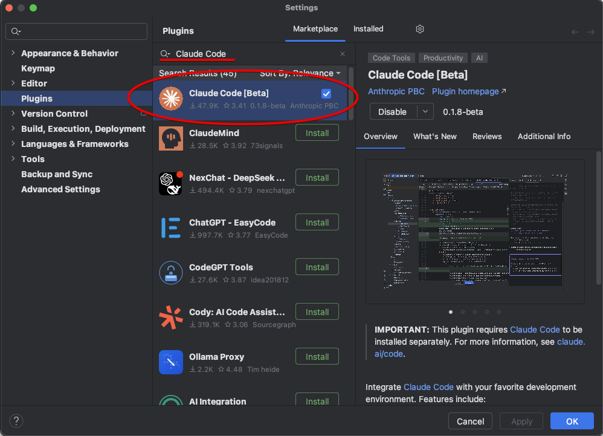The width and height of the screenshot is (603, 436).
Task: Open the Reviews tab
Action: tap(487, 137)
